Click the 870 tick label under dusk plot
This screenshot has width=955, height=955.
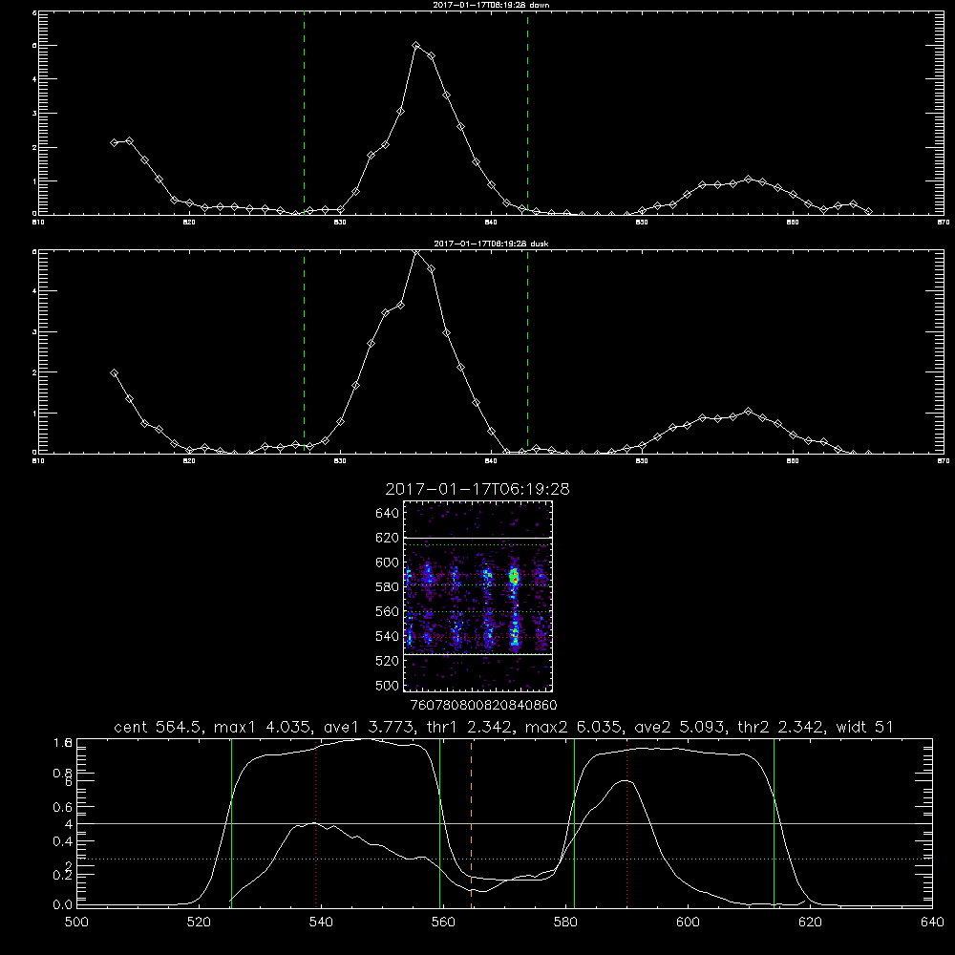(x=943, y=460)
